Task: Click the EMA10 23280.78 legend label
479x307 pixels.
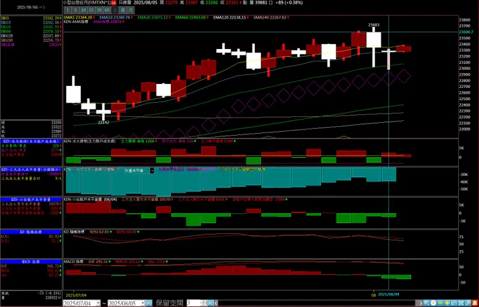Action: (x=115, y=17)
